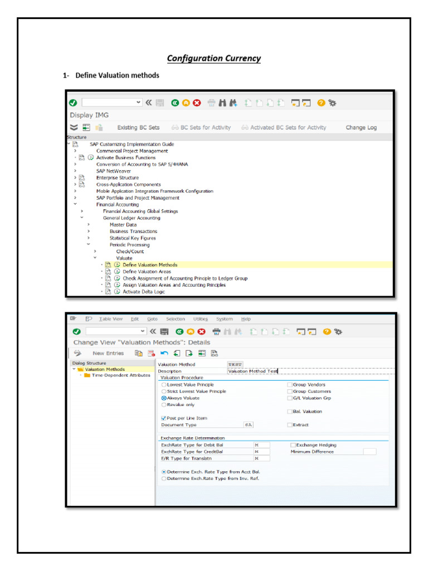The image size is (428, 571).
Task: Click the Display/Change glasses-pencil icon
Action: pos(77,353)
